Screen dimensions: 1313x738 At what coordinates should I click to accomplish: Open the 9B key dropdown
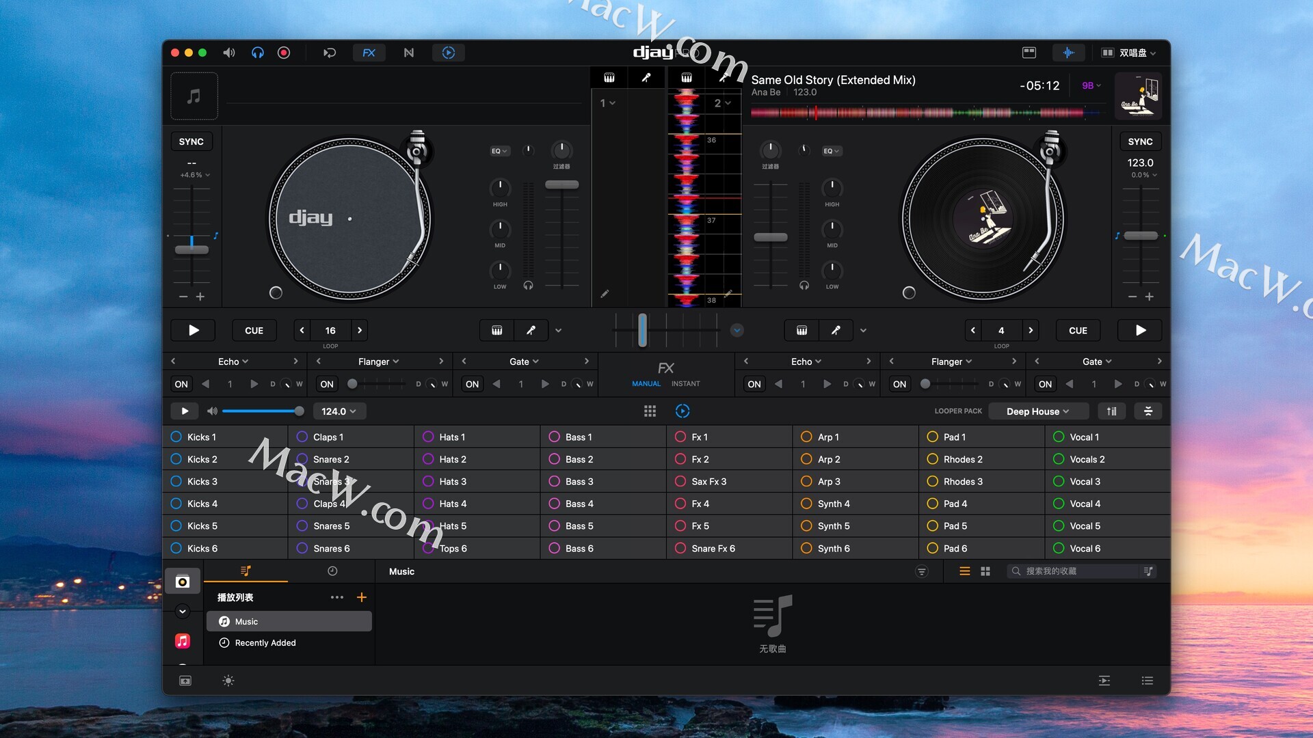pos(1091,85)
